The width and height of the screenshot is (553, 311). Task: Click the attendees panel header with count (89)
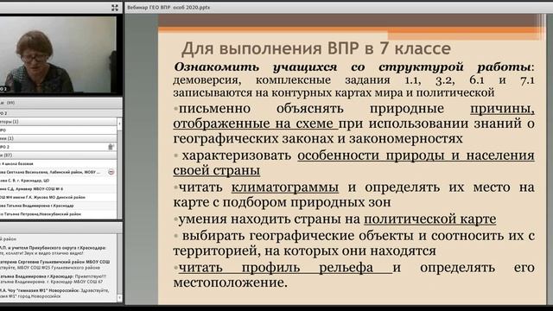(x=60, y=103)
